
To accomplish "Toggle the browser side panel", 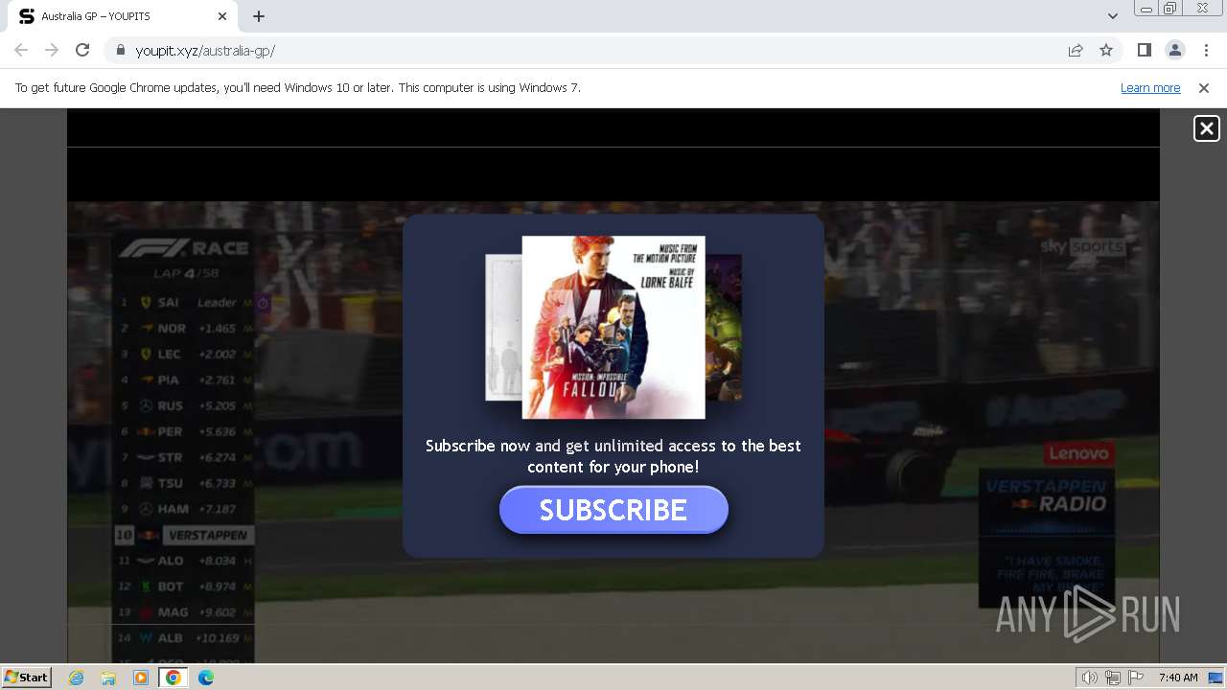I will click(x=1144, y=51).
